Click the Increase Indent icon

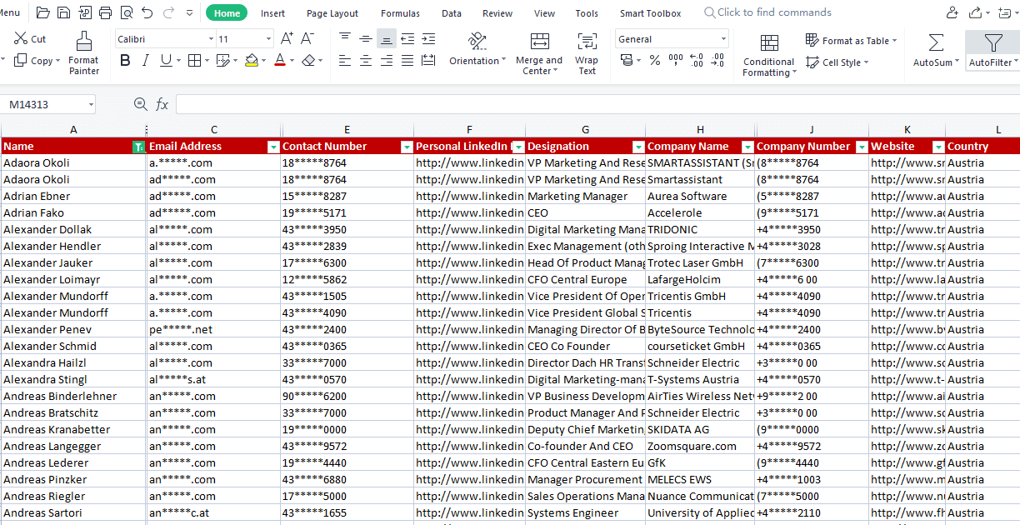428,39
